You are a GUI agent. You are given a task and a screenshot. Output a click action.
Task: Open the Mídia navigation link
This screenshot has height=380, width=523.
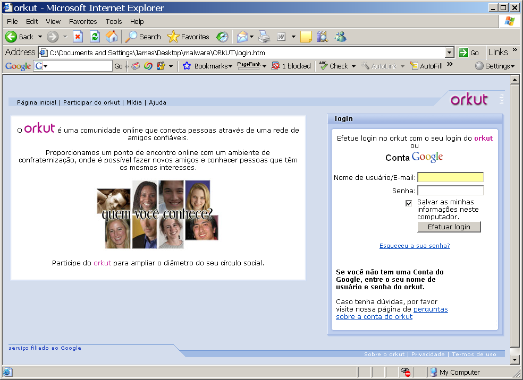[134, 102]
